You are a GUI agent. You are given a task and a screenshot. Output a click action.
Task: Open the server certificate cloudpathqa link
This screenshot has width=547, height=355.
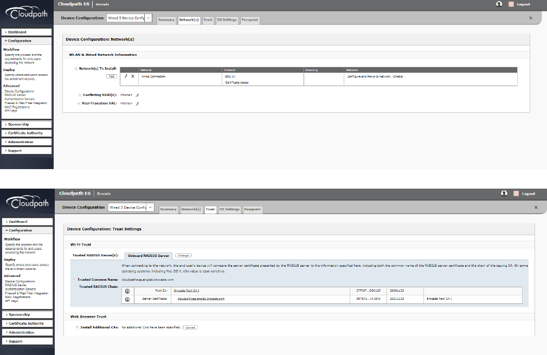[x=201, y=299]
